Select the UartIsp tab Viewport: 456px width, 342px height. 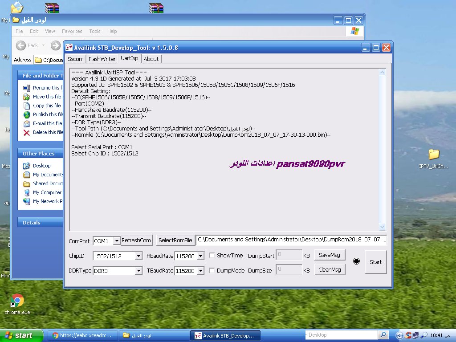(130, 58)
